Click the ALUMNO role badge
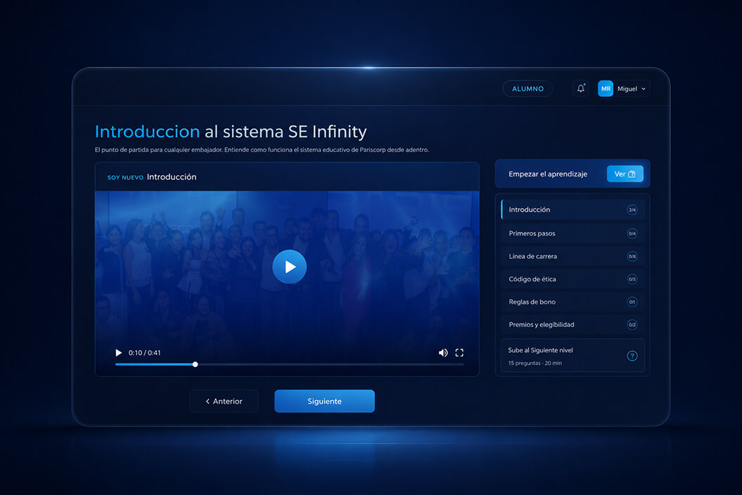742x495 pixels. [528, 89]
